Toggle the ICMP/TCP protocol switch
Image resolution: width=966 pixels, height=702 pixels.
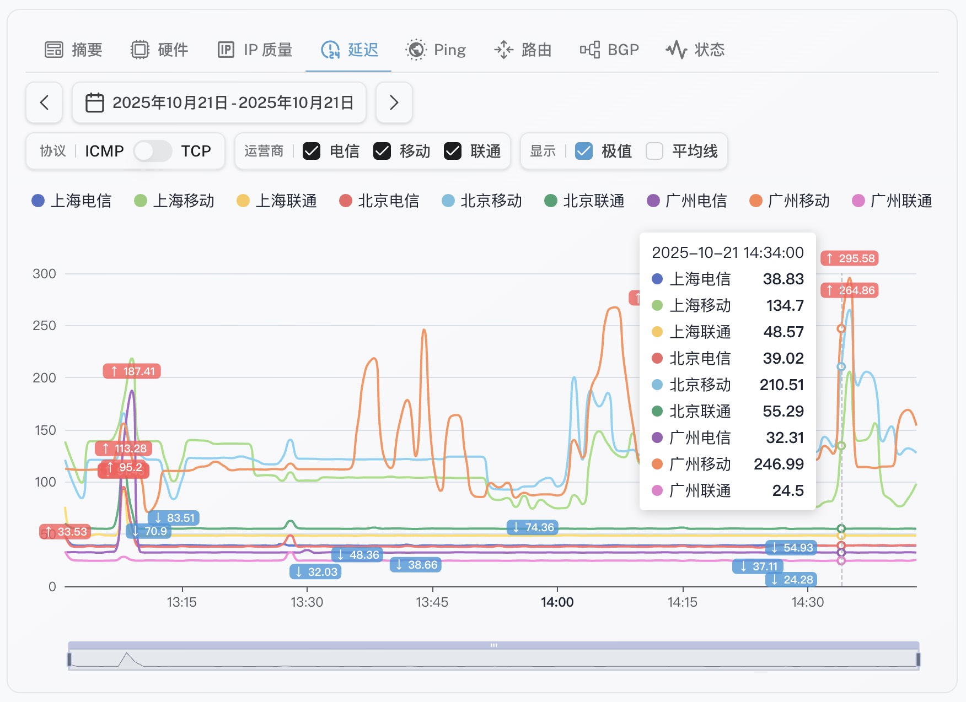pos(152,151)
